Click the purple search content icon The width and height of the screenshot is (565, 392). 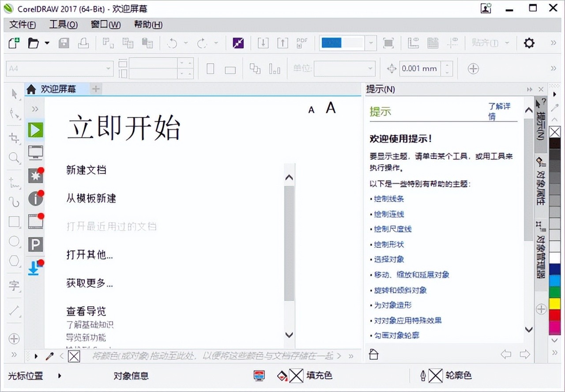click(238, 43)
